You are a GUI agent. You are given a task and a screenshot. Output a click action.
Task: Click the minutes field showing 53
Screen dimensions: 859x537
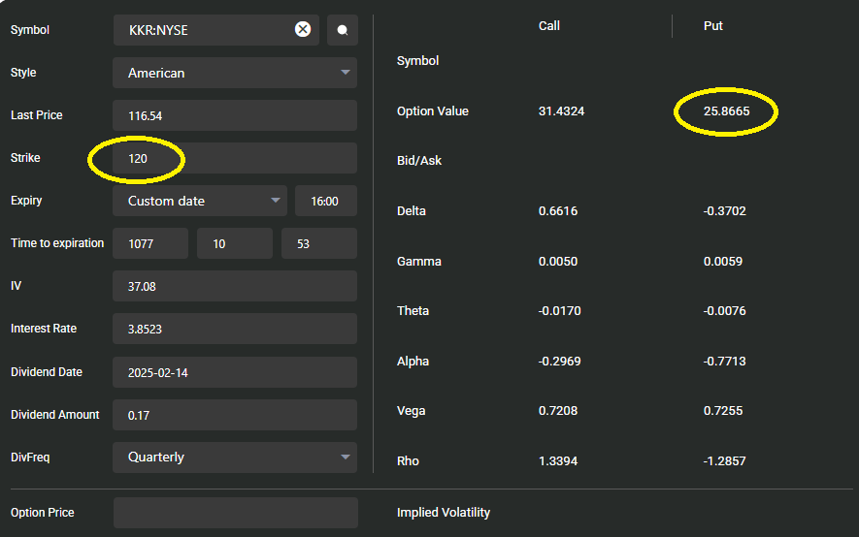318,243
